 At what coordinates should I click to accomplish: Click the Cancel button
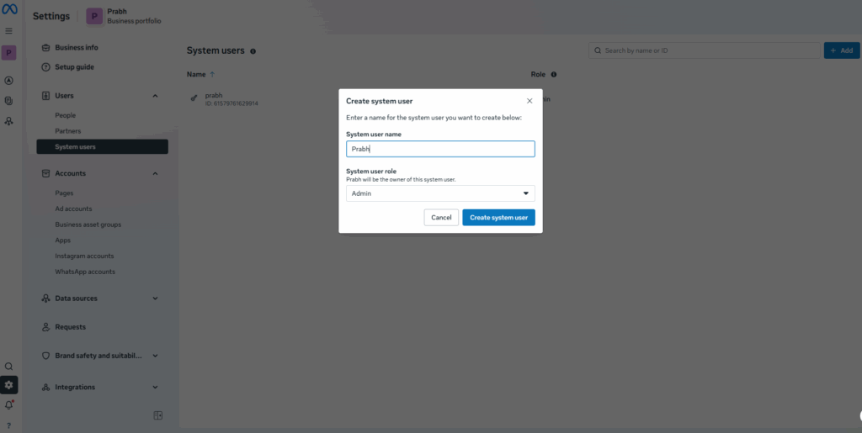pos(441,217)
